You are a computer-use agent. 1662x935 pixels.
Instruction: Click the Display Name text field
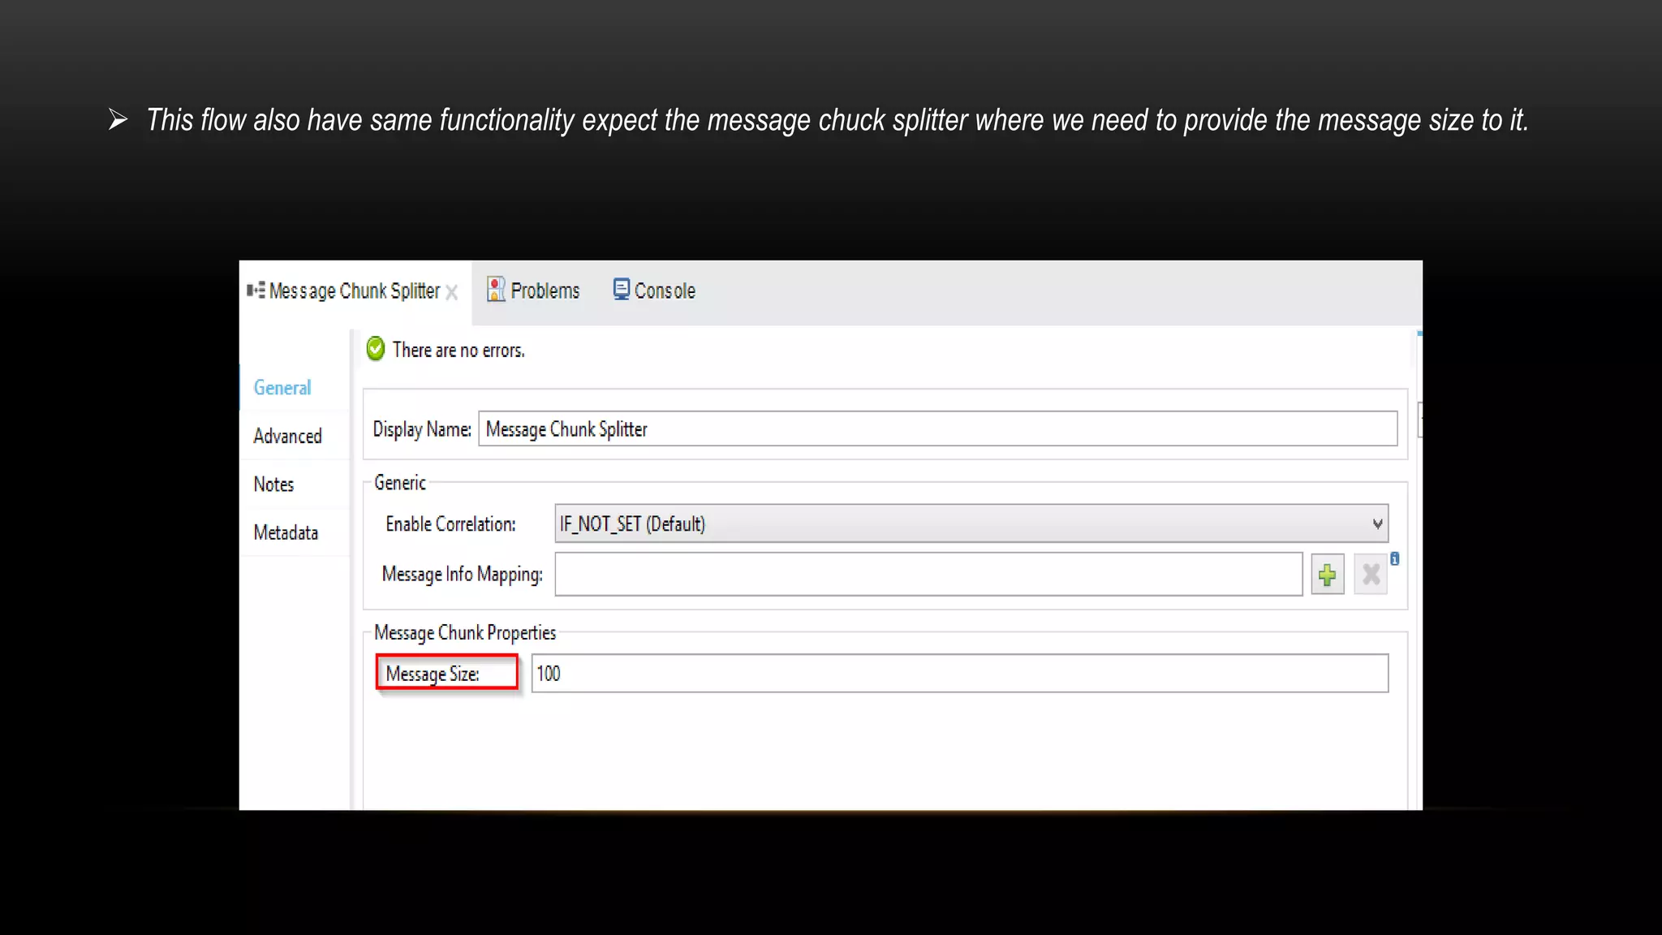[x=937, y=429]
